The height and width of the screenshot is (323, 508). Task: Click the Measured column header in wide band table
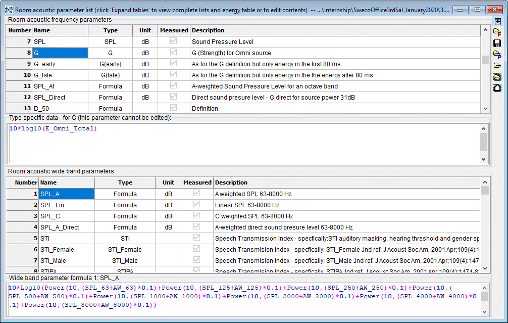(x=197, y=182)
